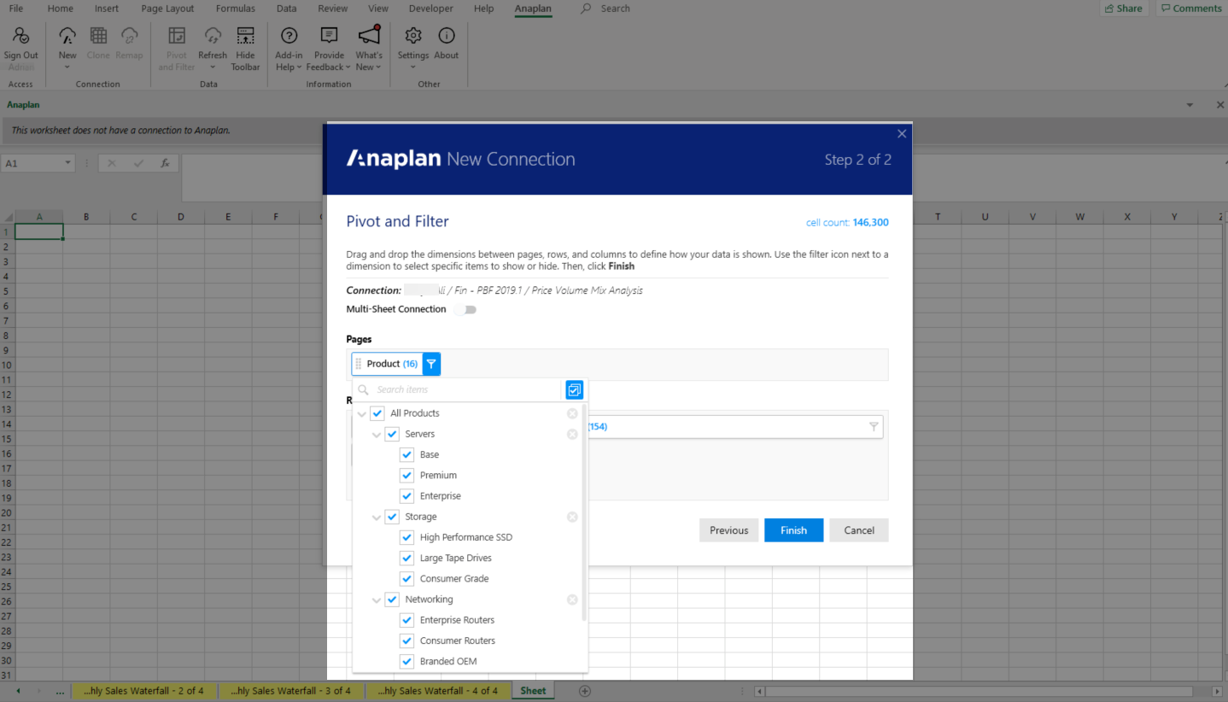Close the Anaplan task pane X
This screenshot has width=1228, height=702.
click(1219, 105)
